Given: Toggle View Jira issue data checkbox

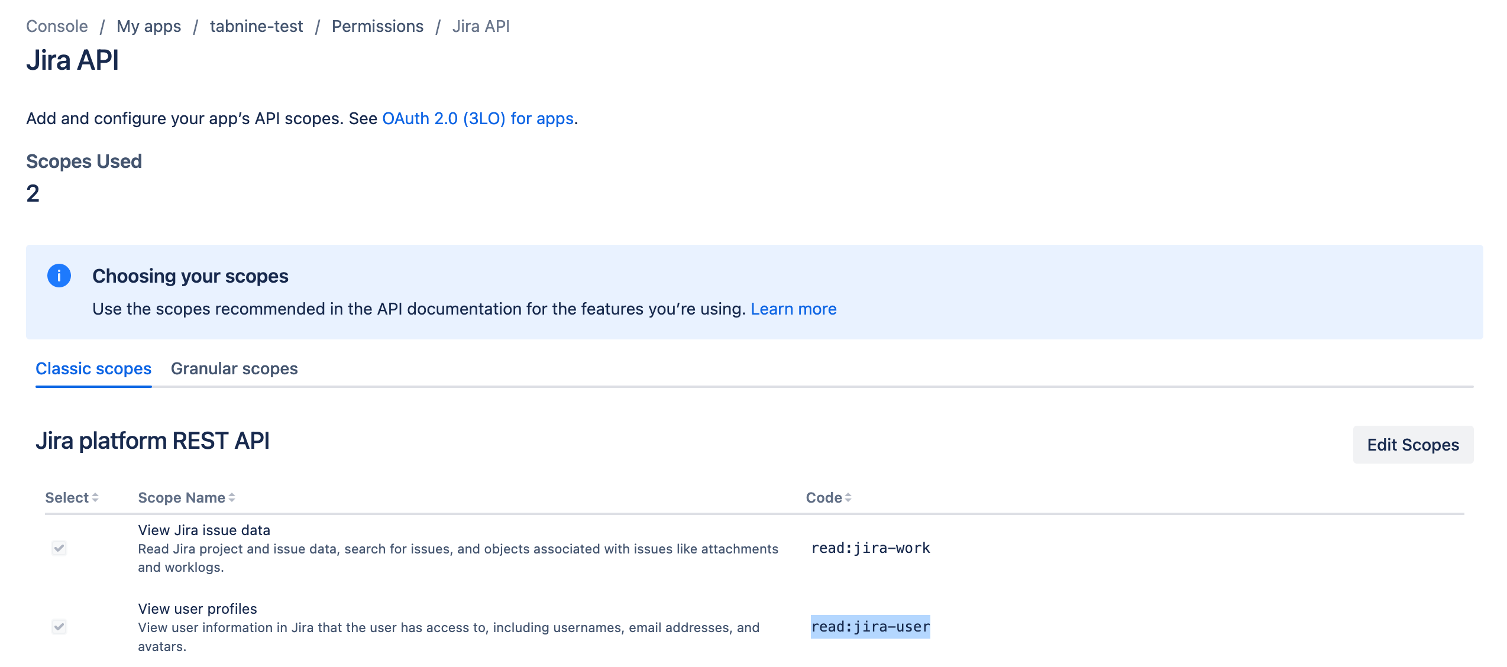Looking at the screenshot, I should click(x=59, y=548).
